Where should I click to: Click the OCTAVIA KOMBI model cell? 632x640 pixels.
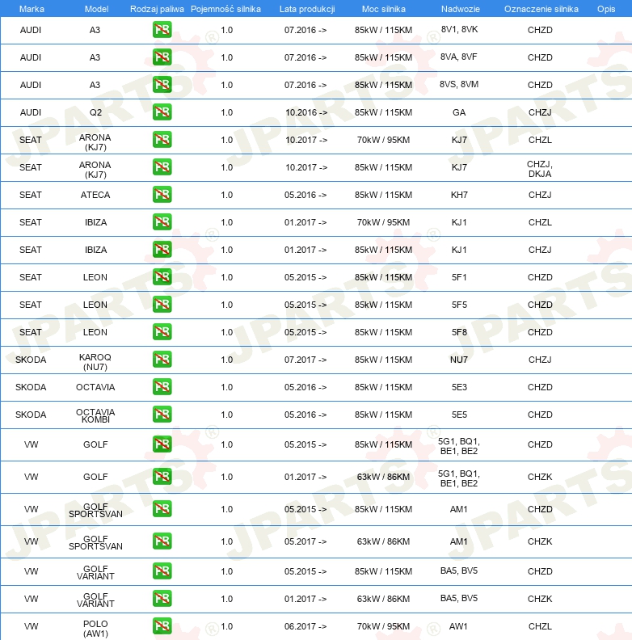(x=95, y=415)
